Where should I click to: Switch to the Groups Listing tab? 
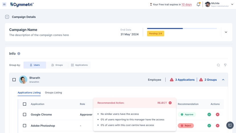53,93
